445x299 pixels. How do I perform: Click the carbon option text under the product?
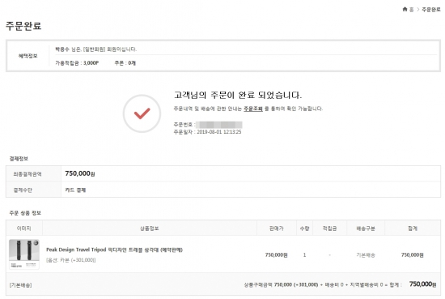point(71,260)
